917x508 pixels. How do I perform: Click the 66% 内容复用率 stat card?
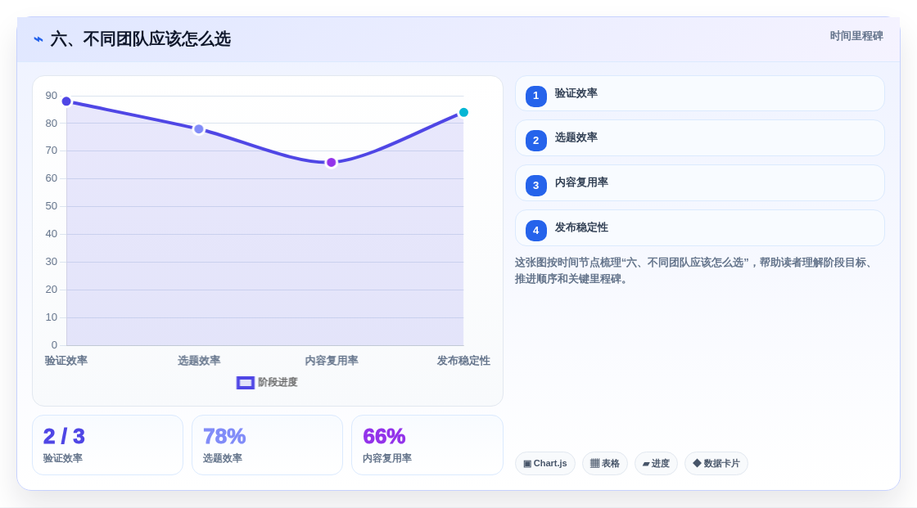427,445
